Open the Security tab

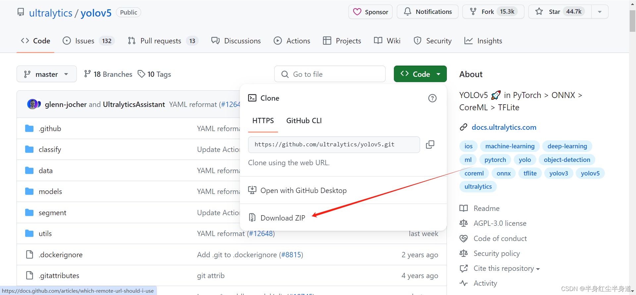click(x=432, y=41)
